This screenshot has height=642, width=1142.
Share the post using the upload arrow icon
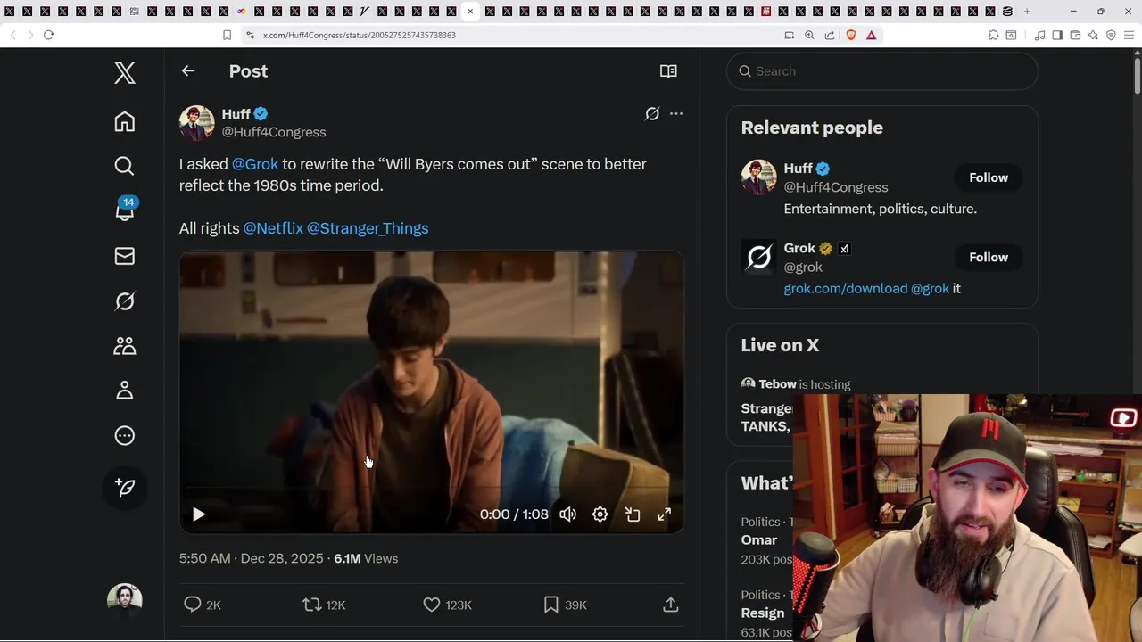coord(671,605)
